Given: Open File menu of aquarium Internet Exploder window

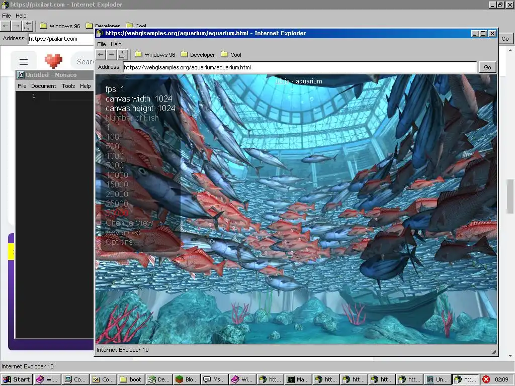Looking at the screenshot, I should pos(102,44).
